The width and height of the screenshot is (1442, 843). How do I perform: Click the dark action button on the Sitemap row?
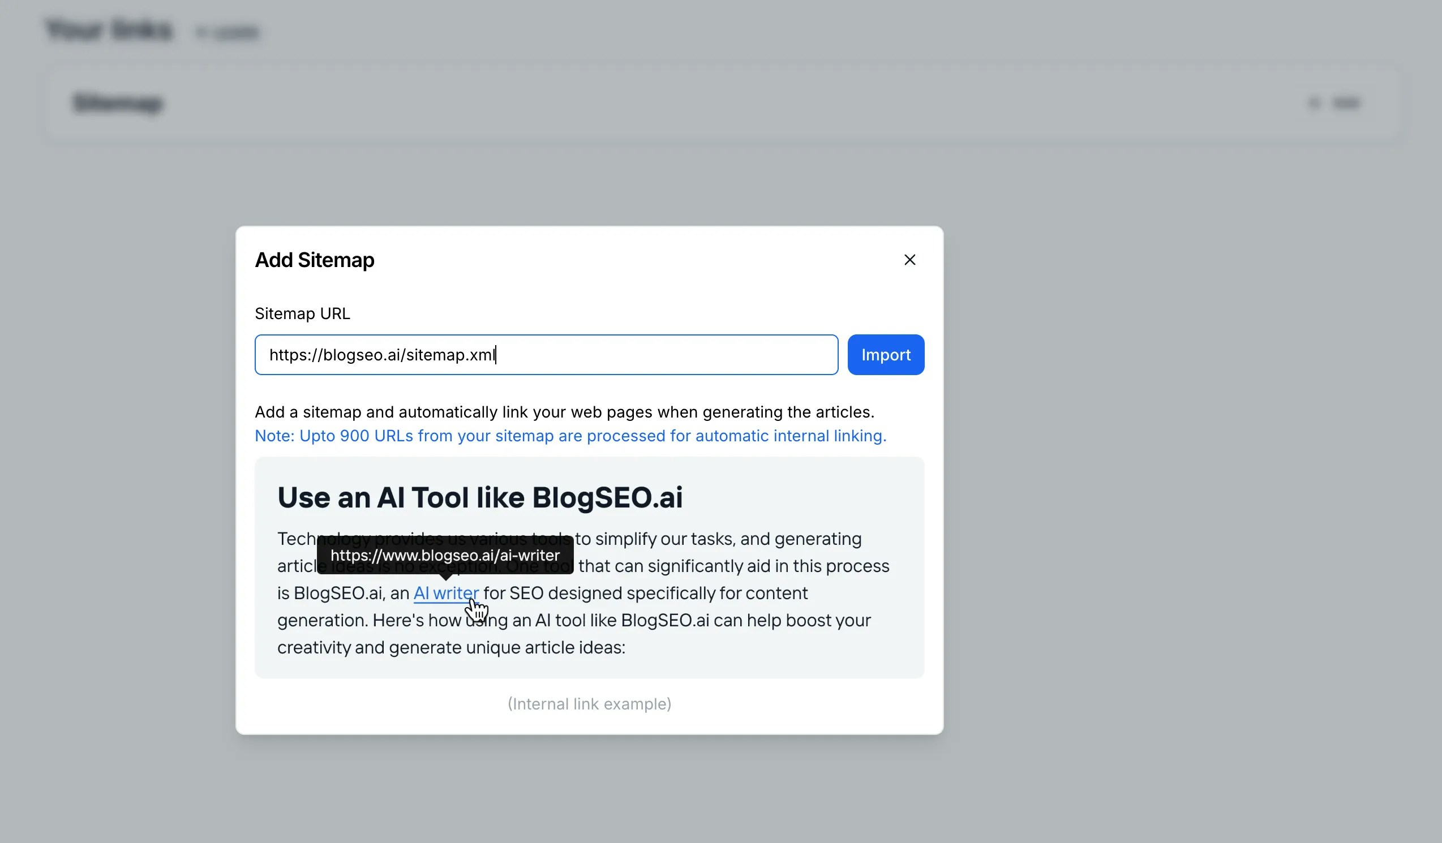coord(1348,103)
